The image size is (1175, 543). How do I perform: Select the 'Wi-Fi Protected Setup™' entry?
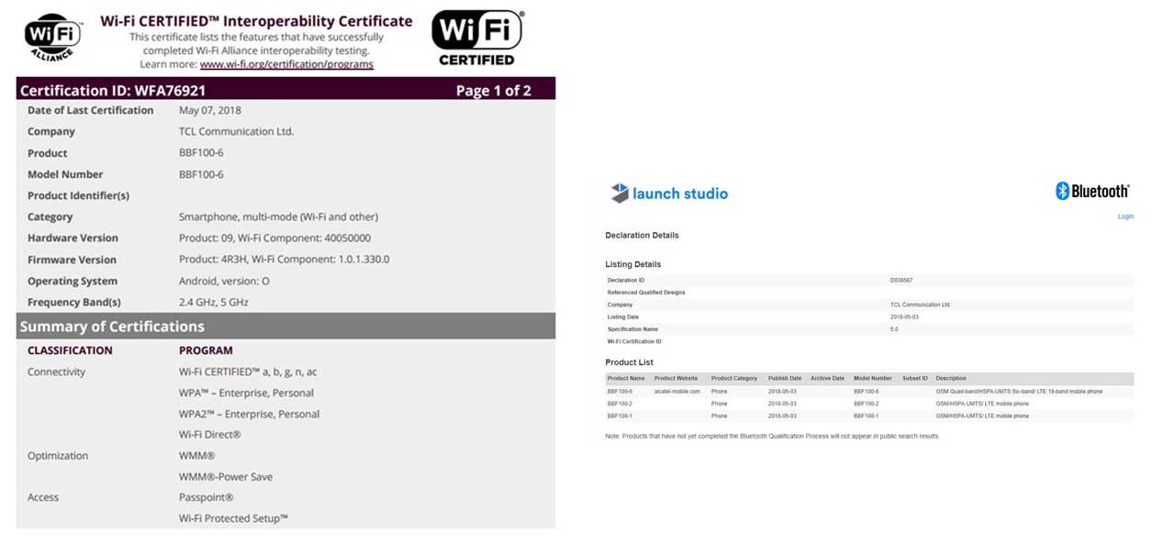(234, 518)
